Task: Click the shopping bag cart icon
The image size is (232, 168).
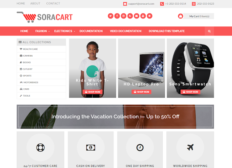Action: (181, 16)
